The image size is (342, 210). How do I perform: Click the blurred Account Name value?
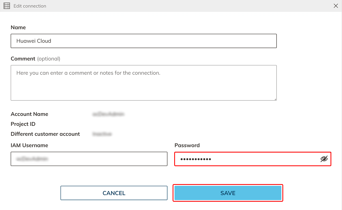coord(108,114)
